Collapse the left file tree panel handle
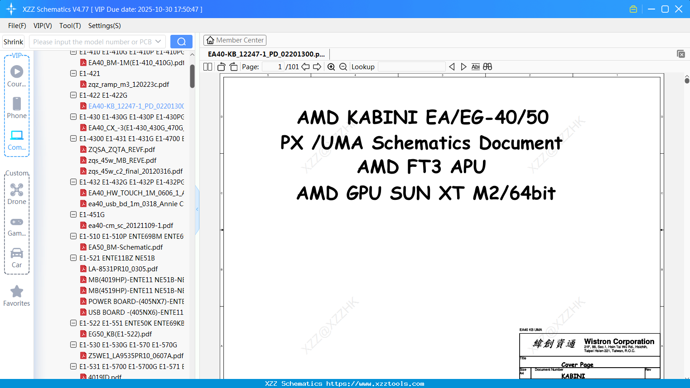 pyautogui.click(x=197, y=209)
